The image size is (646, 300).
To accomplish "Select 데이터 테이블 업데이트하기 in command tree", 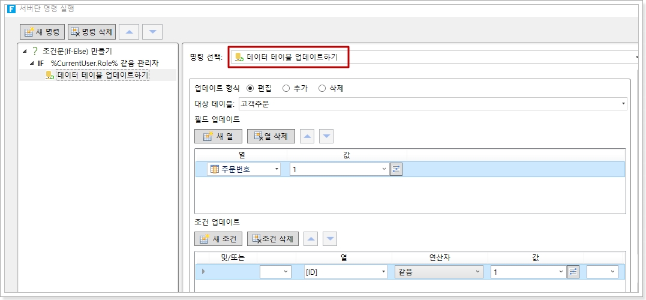I will [102, 75].
